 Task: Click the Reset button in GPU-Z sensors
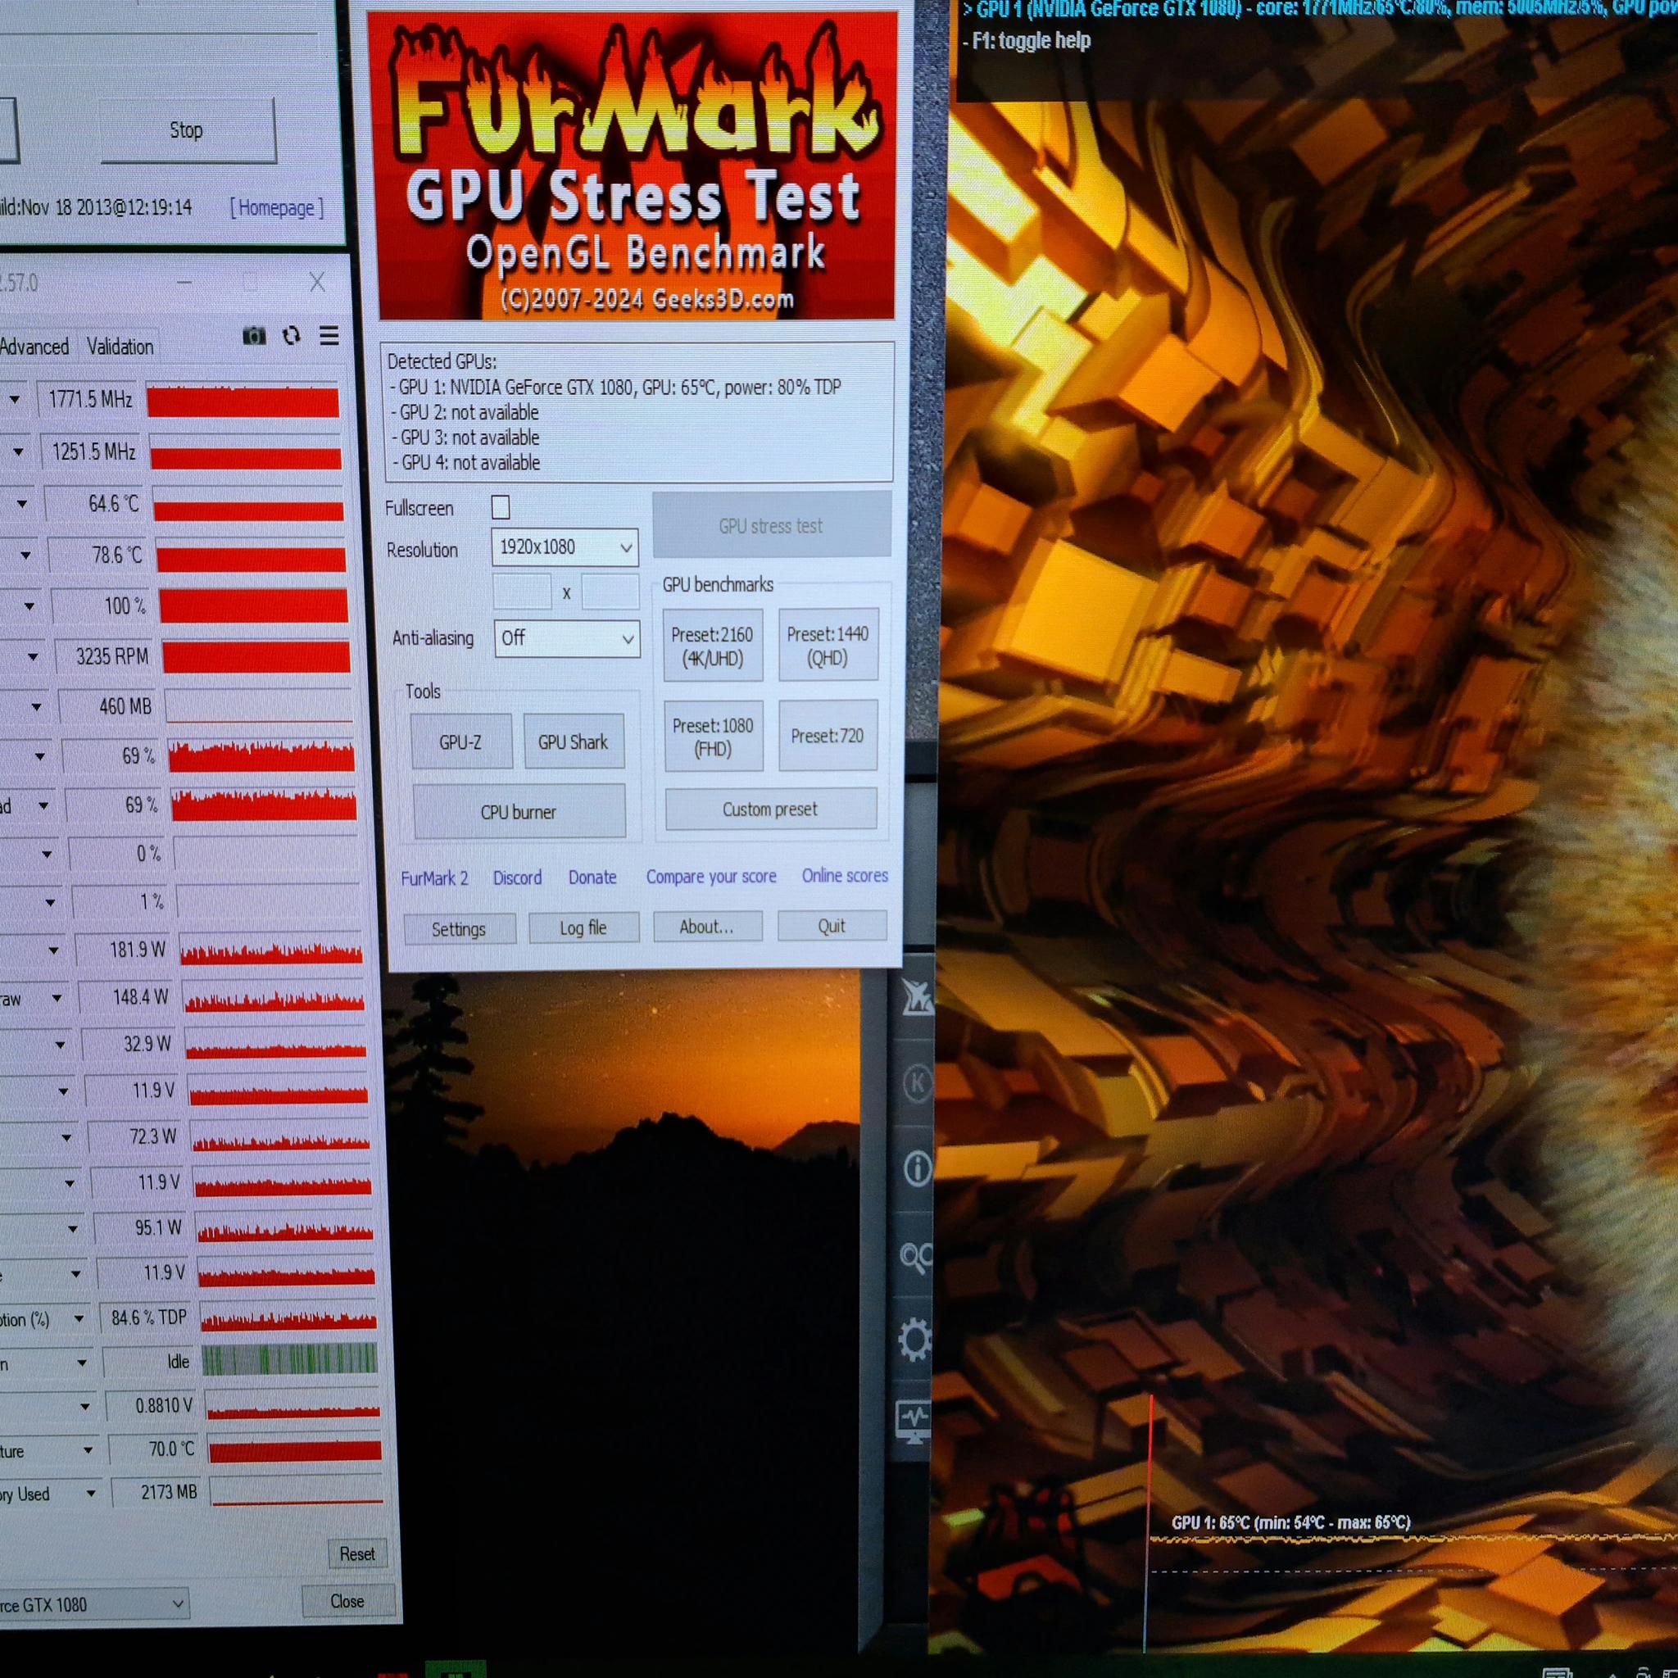click(x=357, y=1553)
